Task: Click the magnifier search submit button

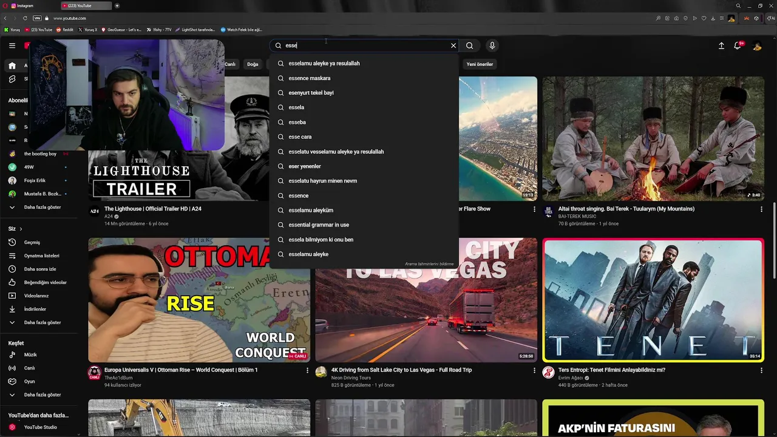Action: [469, 46]
